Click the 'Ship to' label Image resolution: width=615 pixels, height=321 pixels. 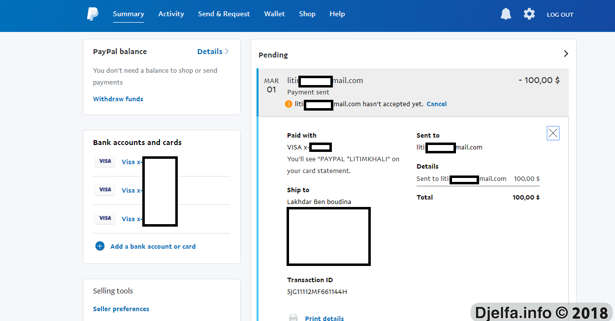[x=298, y=190]
